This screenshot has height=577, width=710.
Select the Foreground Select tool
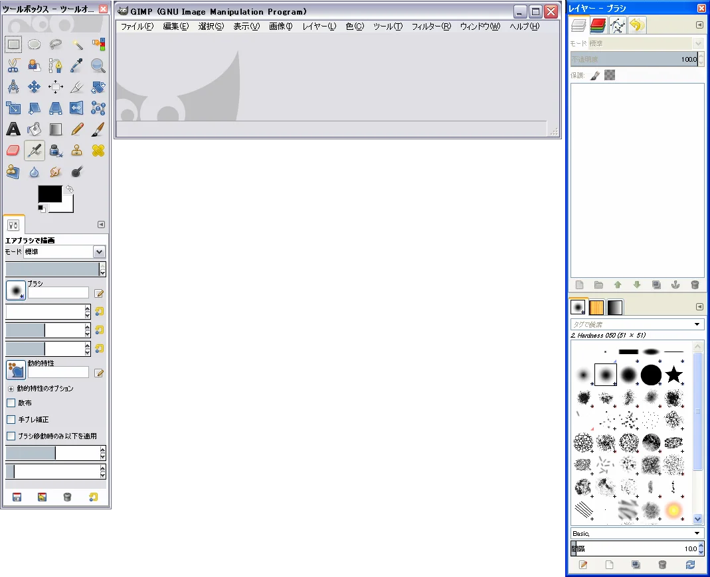[x=35, y=66]
